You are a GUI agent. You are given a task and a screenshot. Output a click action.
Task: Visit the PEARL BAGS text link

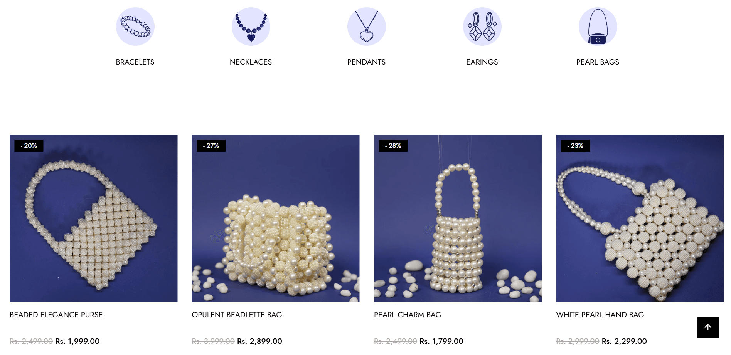coord(598,62)
